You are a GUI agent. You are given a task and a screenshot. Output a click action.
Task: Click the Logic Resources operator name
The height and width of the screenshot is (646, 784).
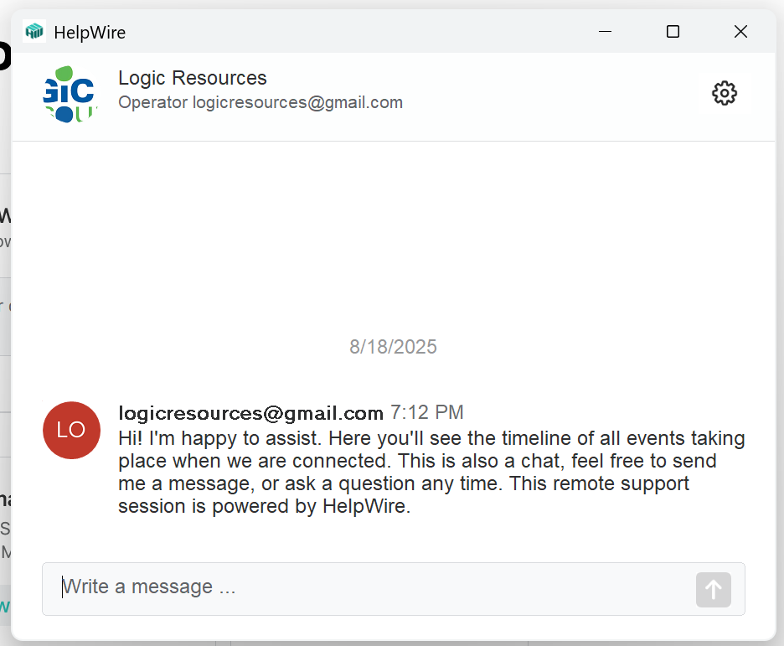pyautogui.click(x=193, y=79)
